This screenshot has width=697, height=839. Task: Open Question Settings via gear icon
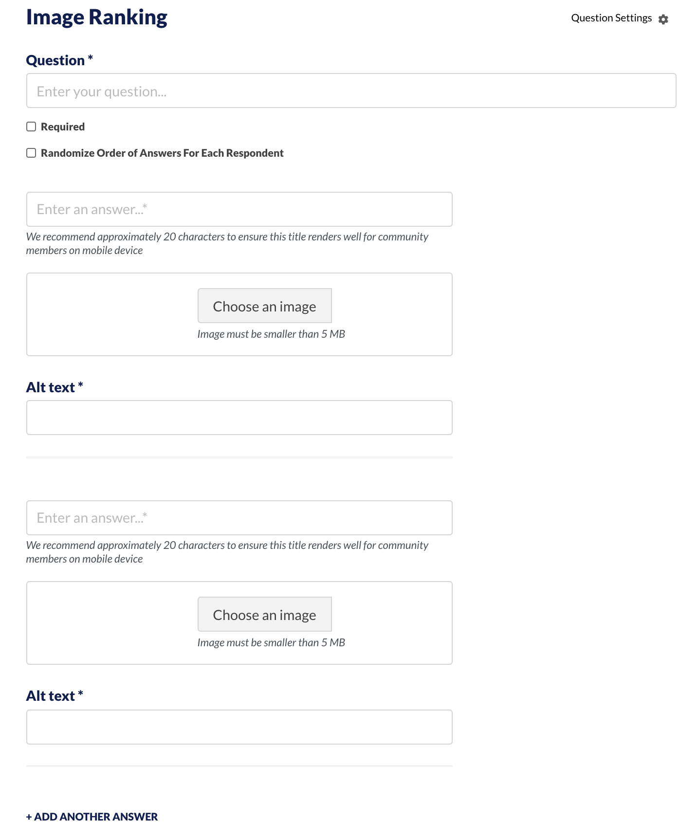point(663,19)
